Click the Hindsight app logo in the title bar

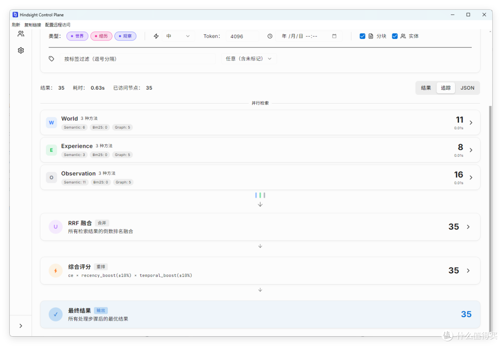coord(15,15)
